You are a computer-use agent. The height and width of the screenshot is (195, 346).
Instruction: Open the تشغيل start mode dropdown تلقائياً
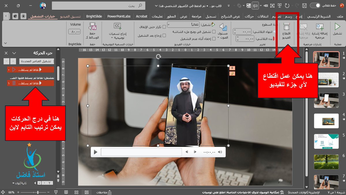point(184,25)
